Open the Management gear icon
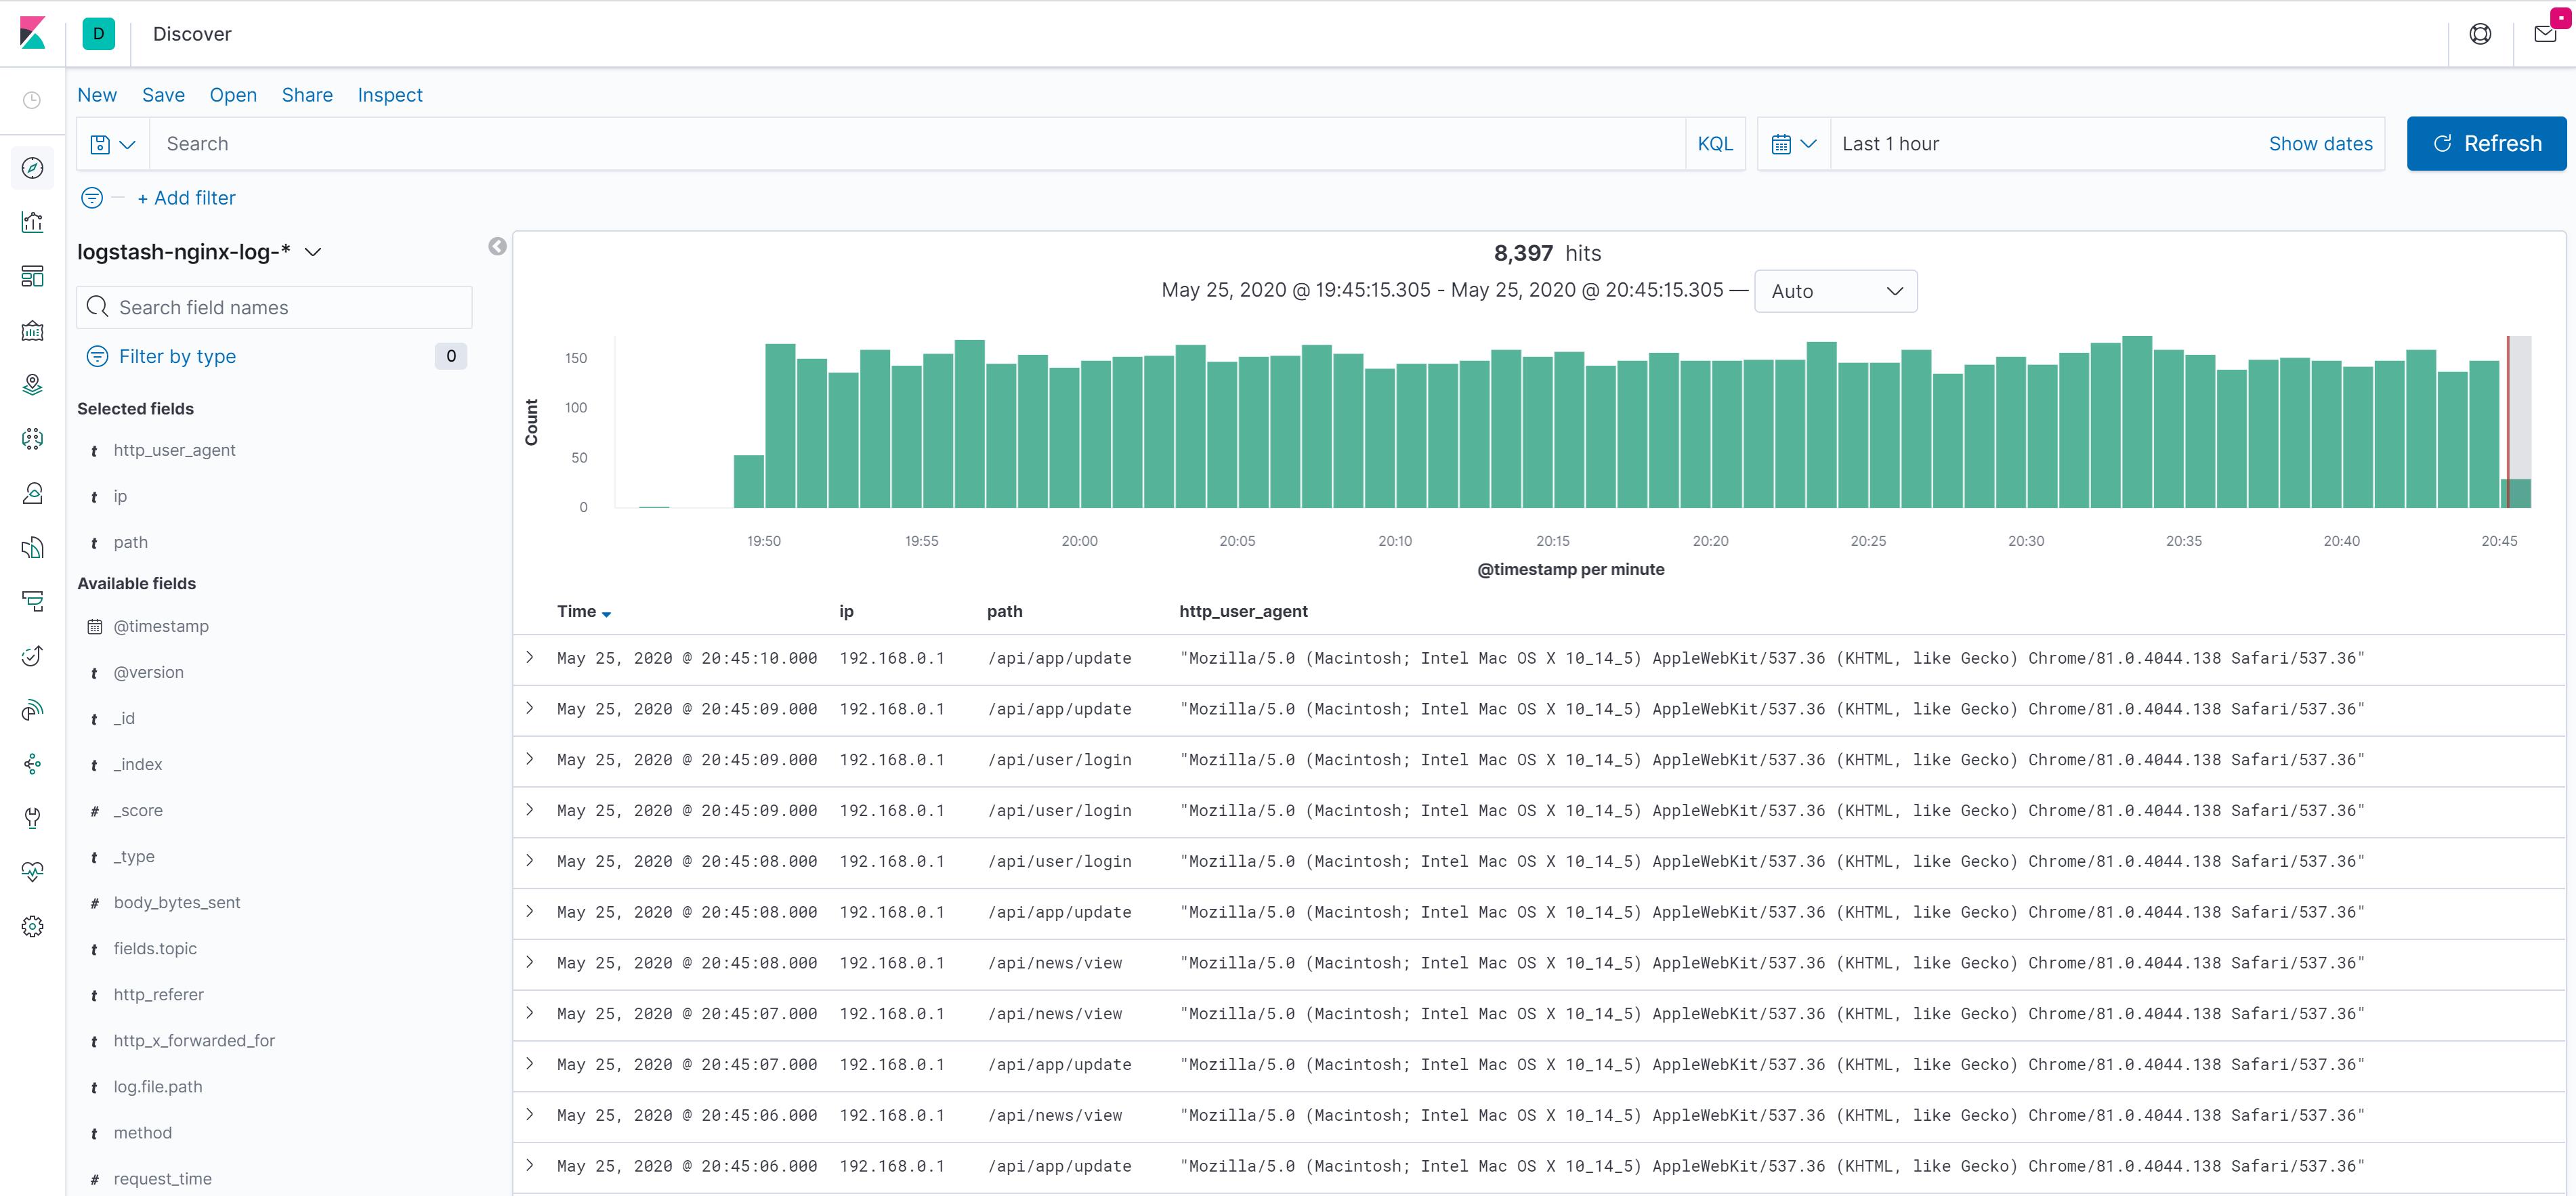This screenshot has height=1196, width=2576. click(x=32, y=926)
